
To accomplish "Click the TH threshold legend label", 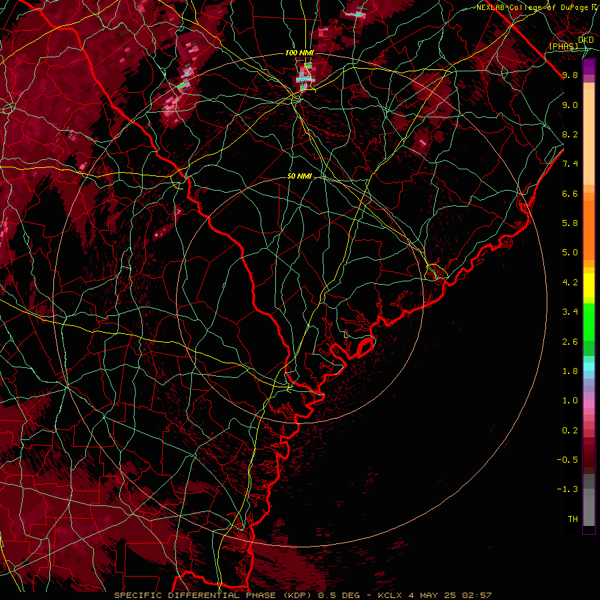I will click(x=573, y=519).
